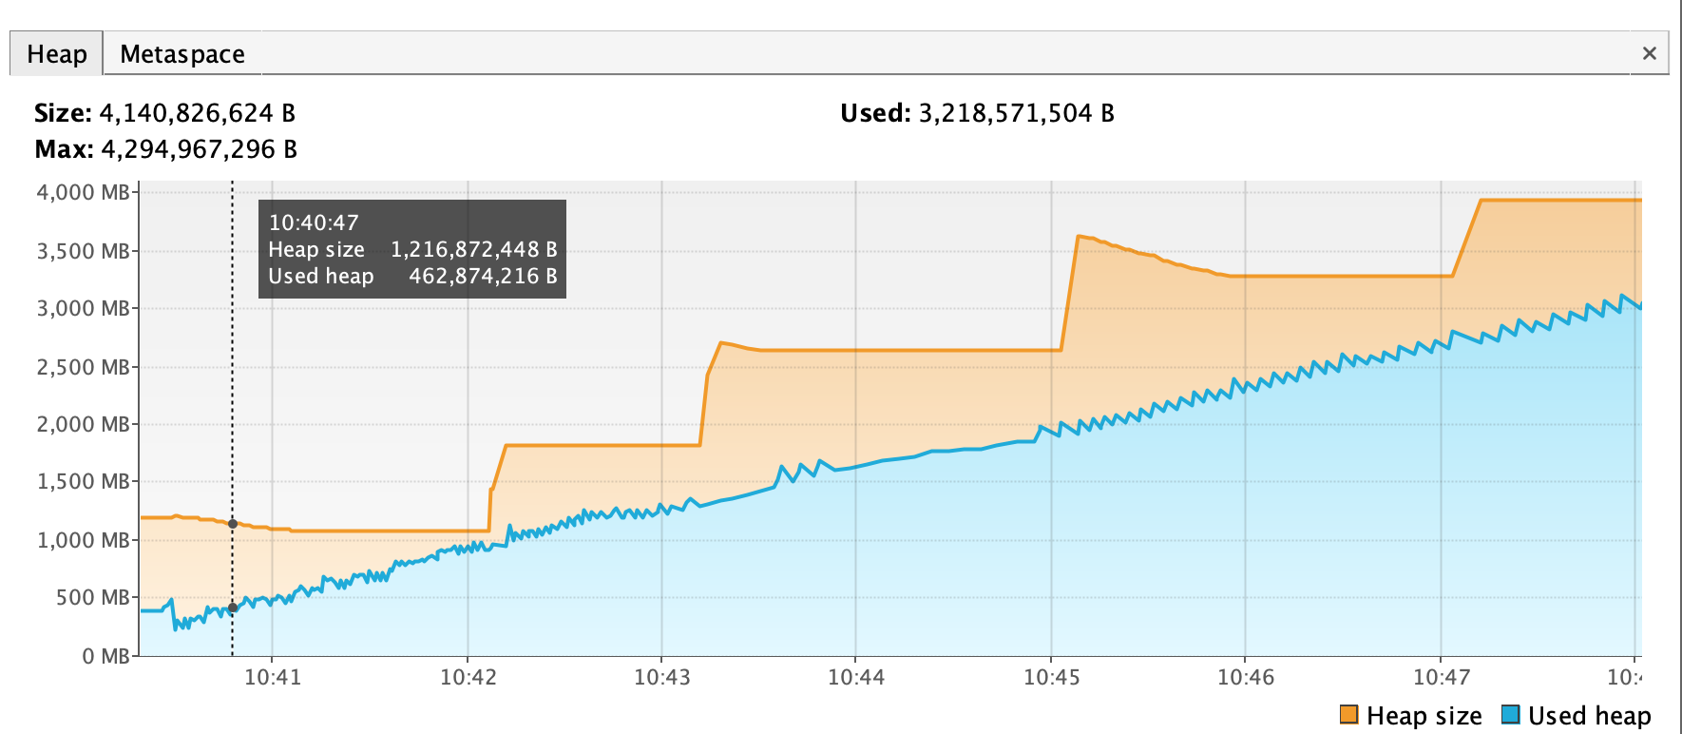
Task: Select the lower marker dot on the dotted line
Action: 232,606
